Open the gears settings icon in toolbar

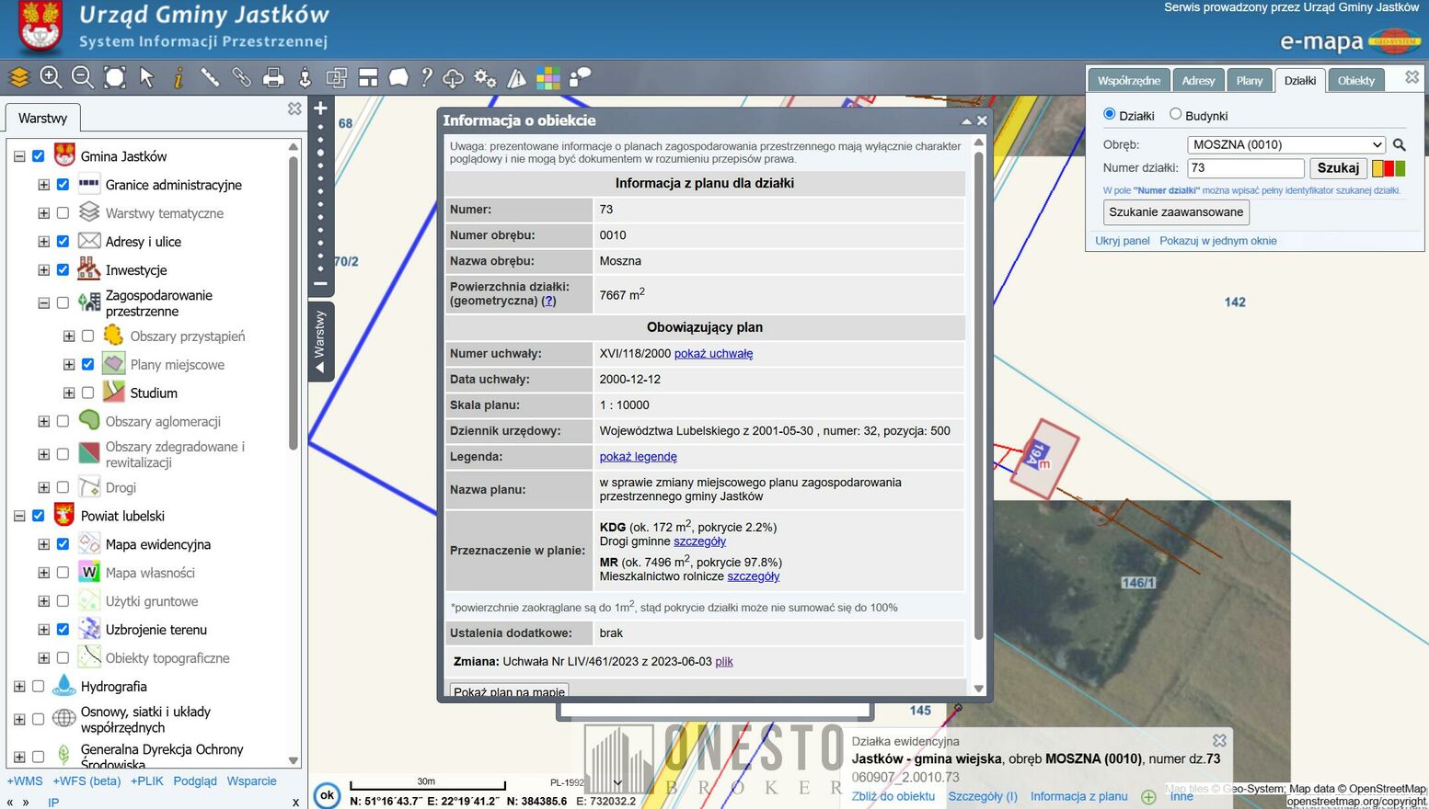tap(485, 78)
